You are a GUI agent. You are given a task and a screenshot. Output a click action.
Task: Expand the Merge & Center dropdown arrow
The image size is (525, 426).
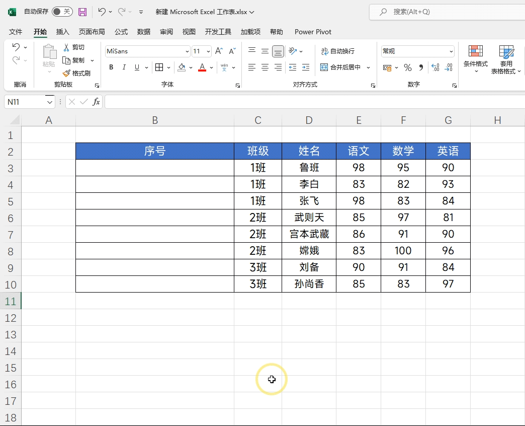[368, 67]
